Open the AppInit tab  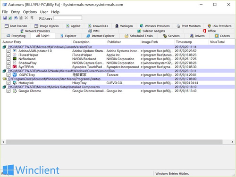73,26
